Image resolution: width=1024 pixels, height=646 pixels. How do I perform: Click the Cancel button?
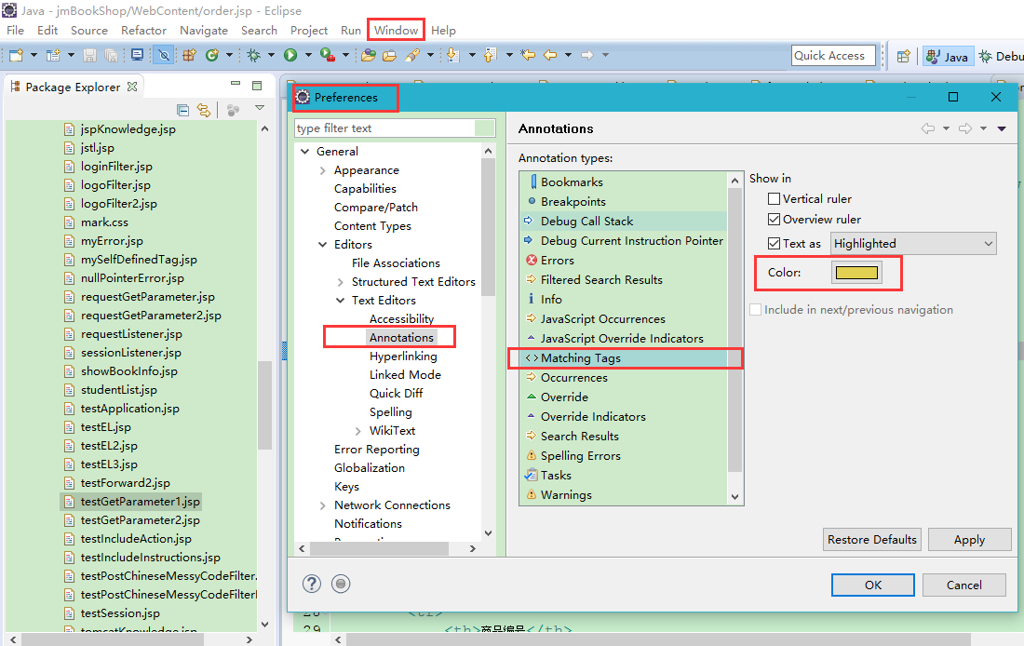(963, 585)
